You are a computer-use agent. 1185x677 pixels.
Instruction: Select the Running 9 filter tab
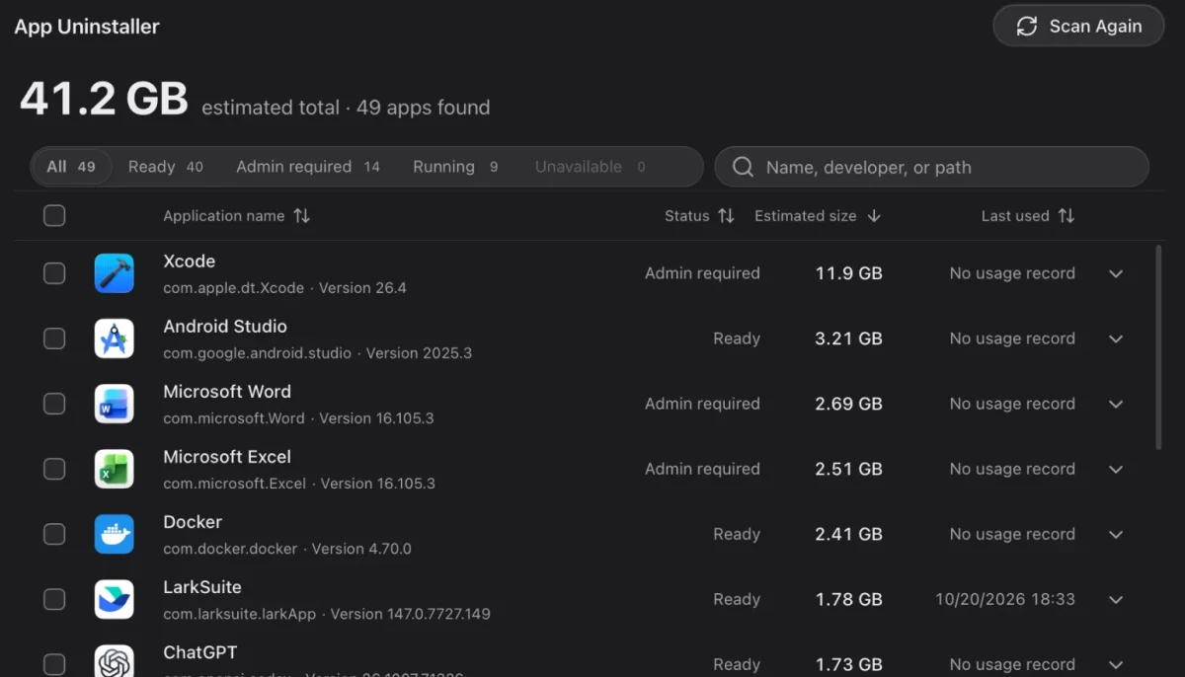coord(455,167)
